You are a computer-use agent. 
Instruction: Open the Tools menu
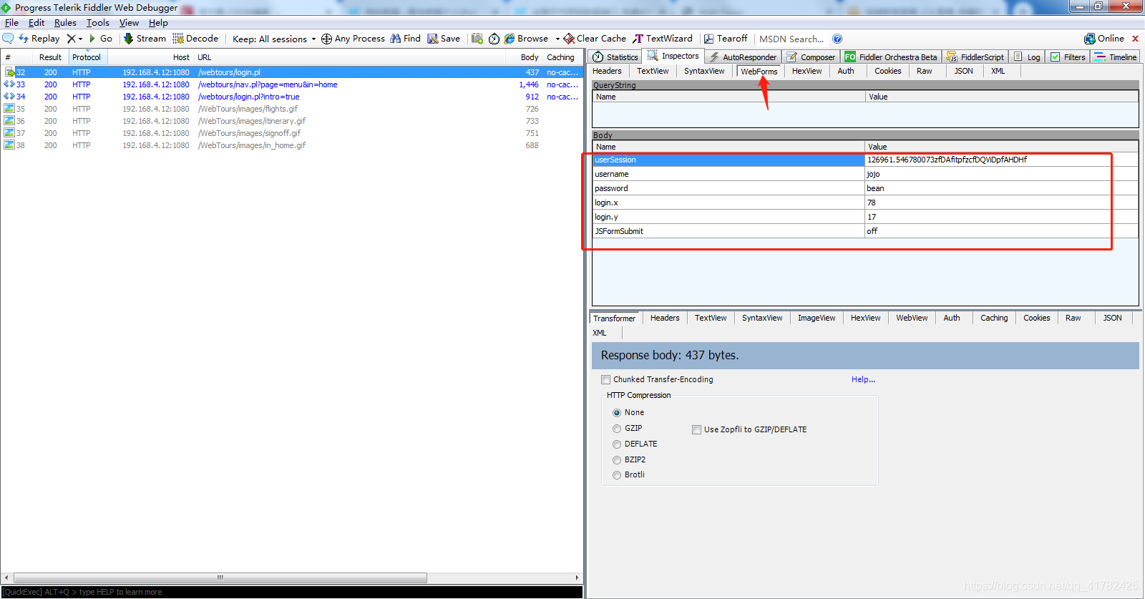pyautogui.click(x=98, y=23)
